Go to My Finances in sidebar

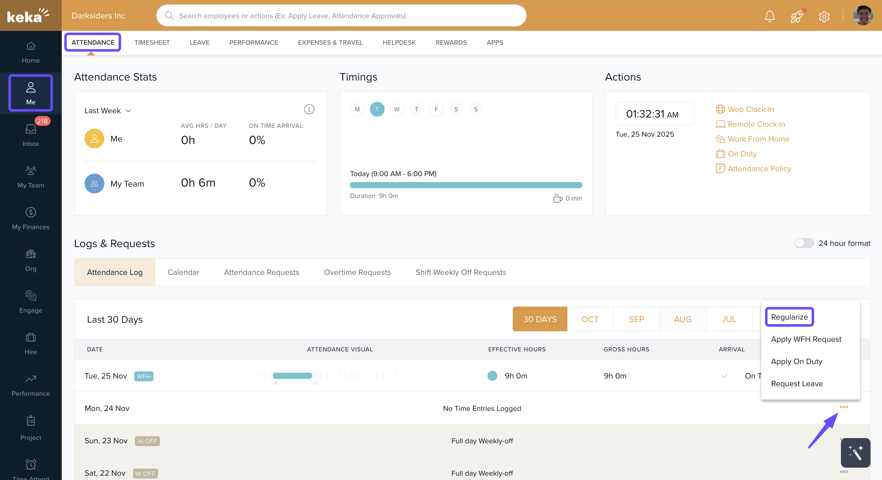click(31, 218)
